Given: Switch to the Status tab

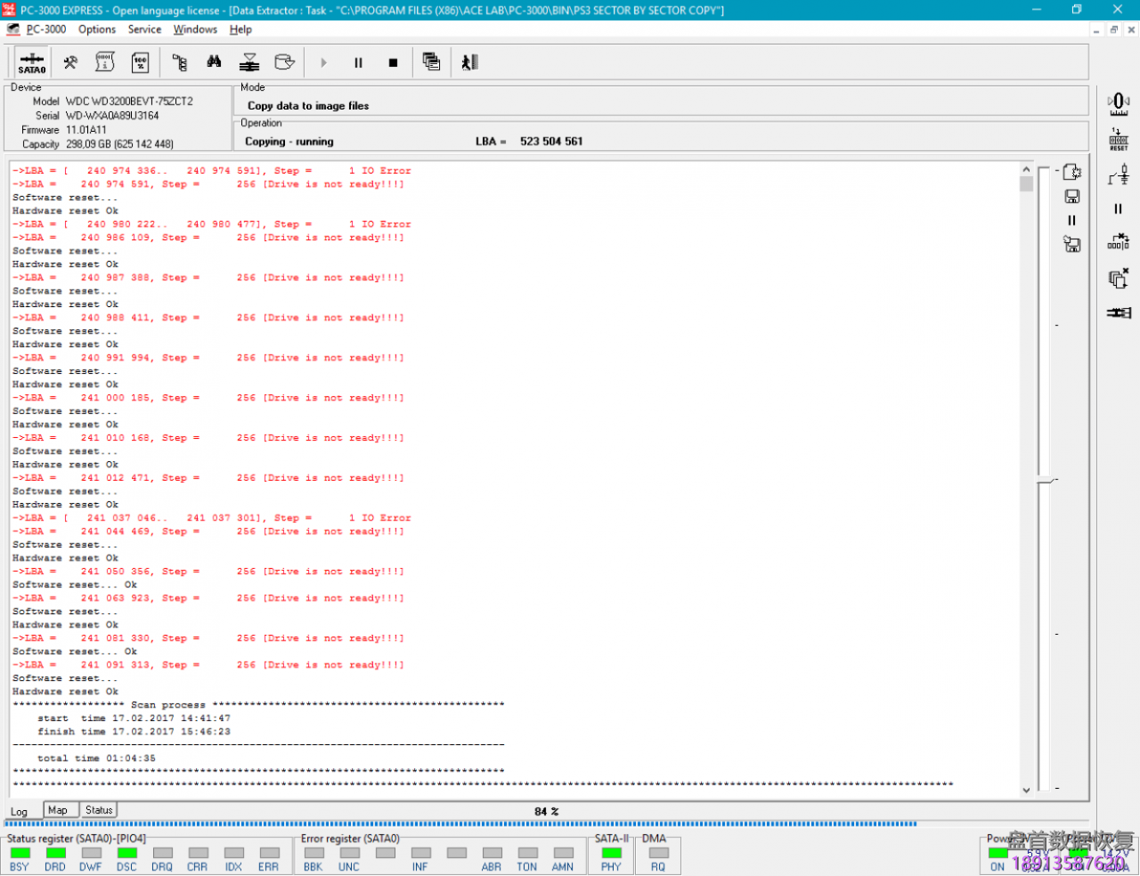Looking at the screenshot, I should pyautogui.click(x=99, y=810).
